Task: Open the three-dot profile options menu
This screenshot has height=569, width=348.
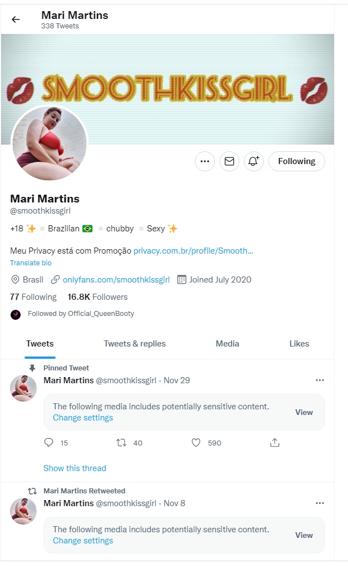Action: (x=205, y=161)
